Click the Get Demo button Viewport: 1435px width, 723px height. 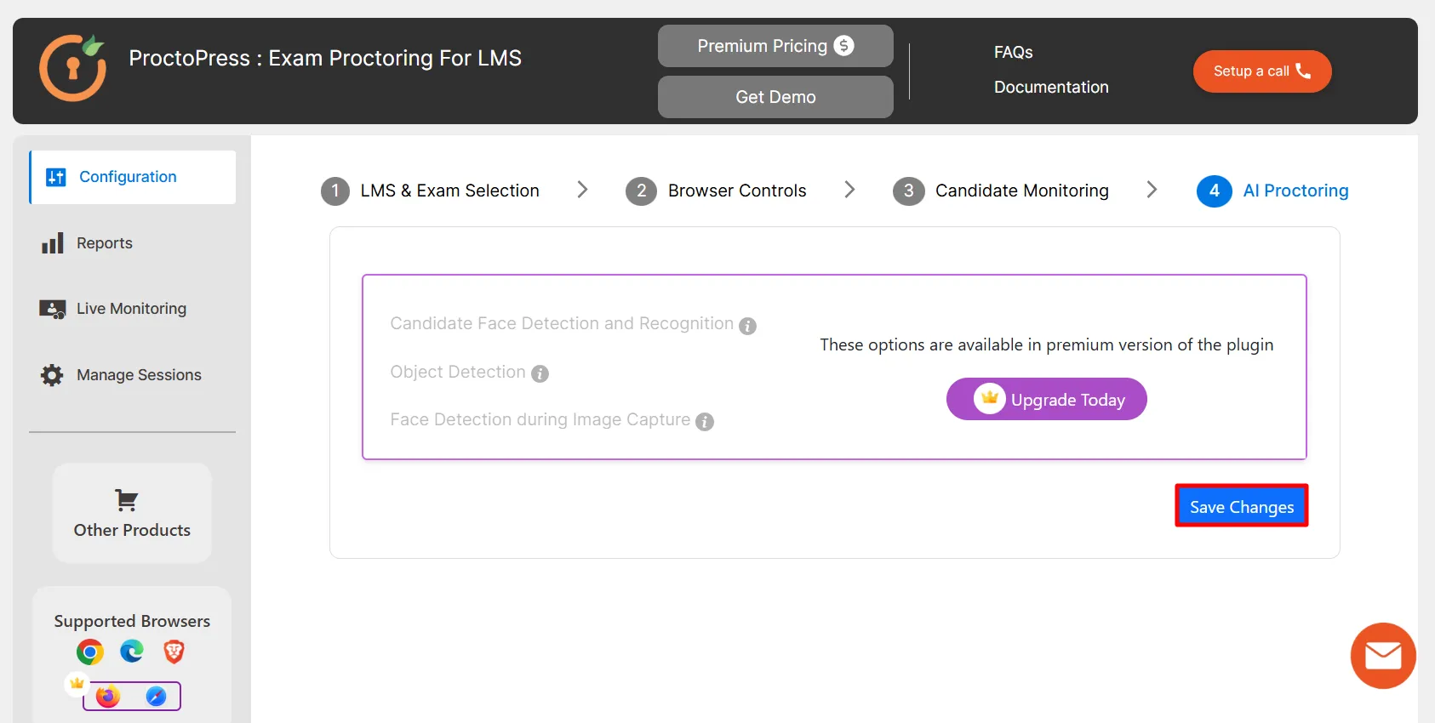[775, 97]
